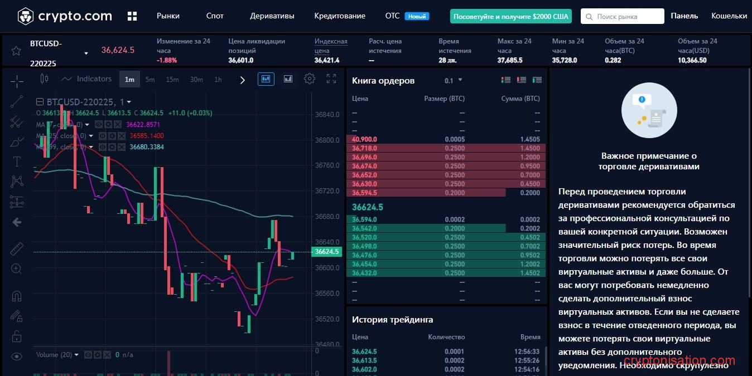Enter fullscreen chart mode
The image size is (752, 376).
pyautogui.click(x=331, y=79)
